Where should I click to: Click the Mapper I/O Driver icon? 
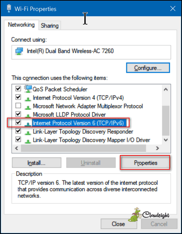click(28, 141)
